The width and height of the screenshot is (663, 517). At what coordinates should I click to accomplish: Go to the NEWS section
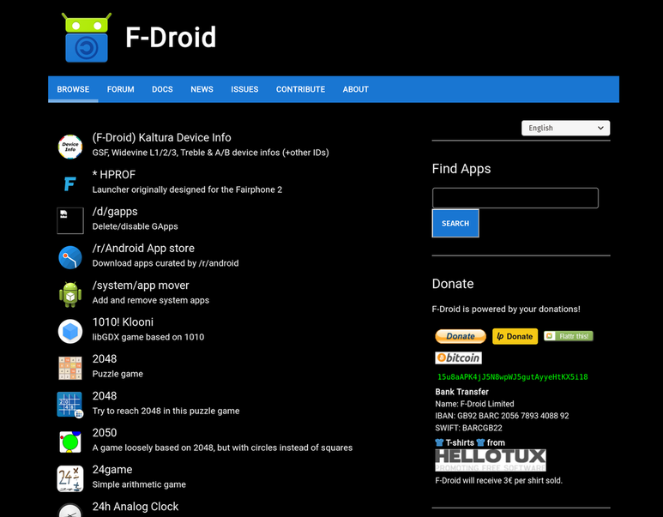[202, 89]
